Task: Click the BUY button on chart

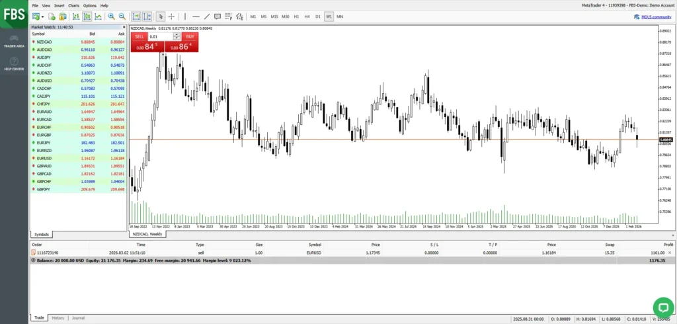Action: (190, 37)
